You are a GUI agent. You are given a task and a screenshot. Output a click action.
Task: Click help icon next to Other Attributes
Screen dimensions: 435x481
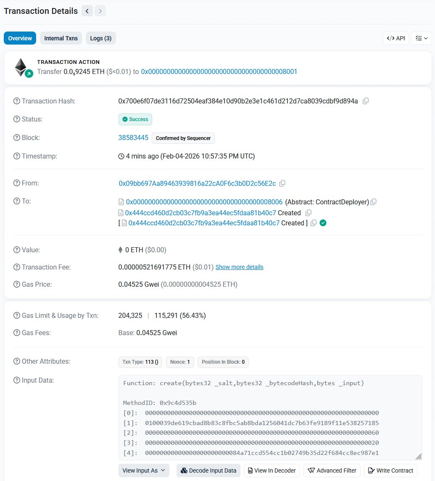pos(16,361)
